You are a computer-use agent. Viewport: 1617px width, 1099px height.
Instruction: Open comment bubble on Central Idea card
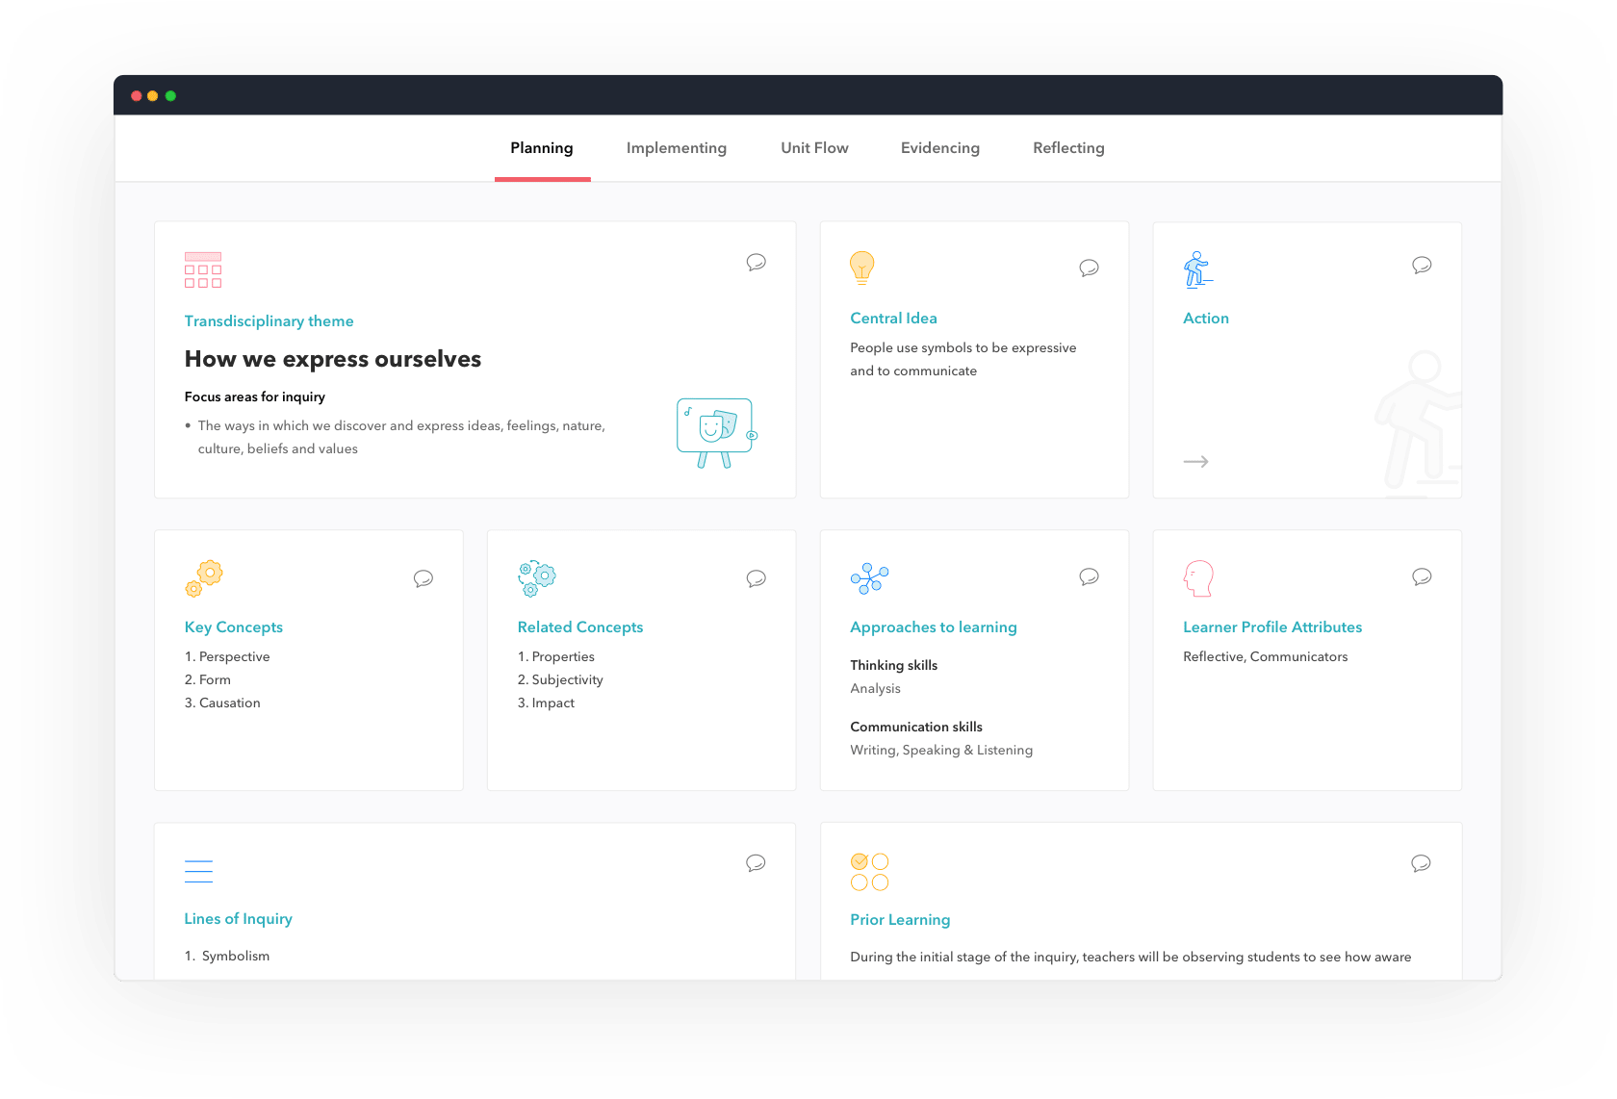1089,268
